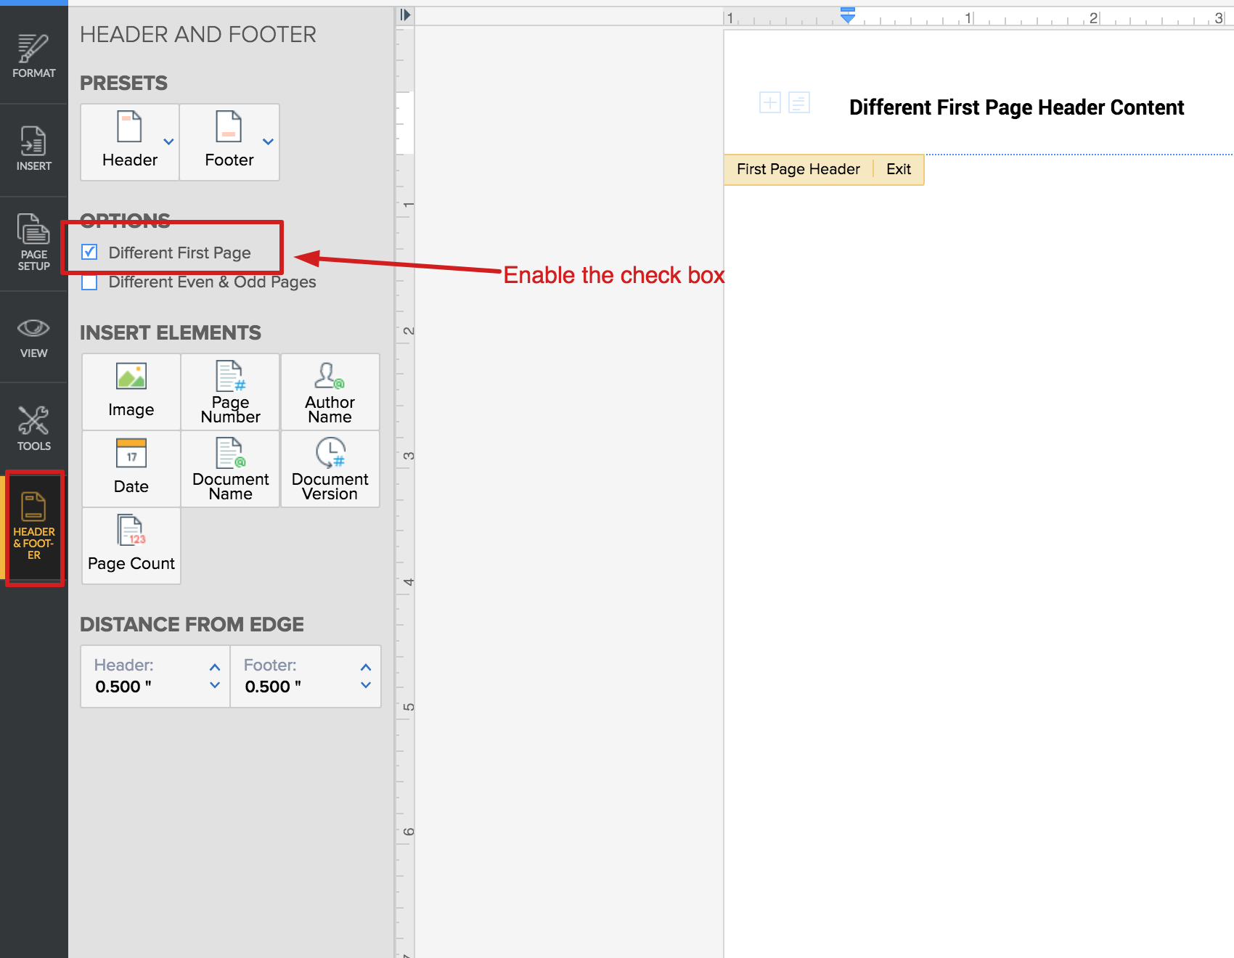Image resolution: width=1234 pixels, height=958 pixels.
Task: Open the Insert sidebar panel
Action: click(x=33, y=149)
